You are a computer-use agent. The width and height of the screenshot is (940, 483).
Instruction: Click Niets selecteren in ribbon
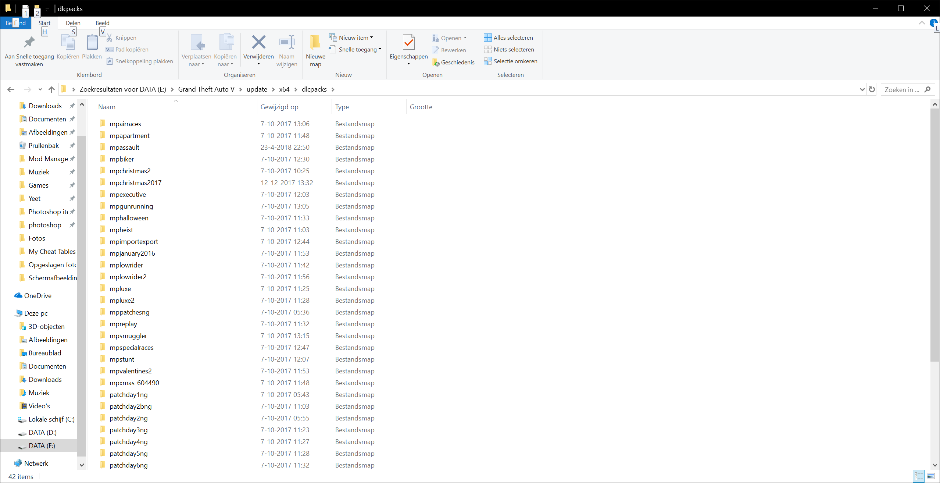point(514,50)
